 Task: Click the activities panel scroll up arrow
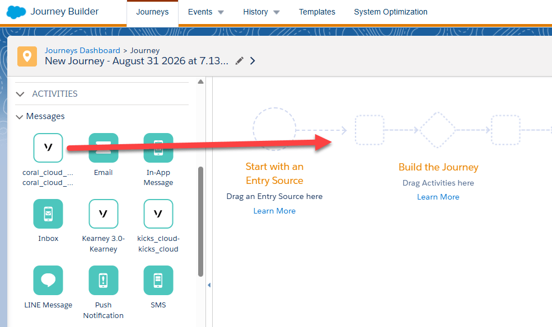[200, 82]
